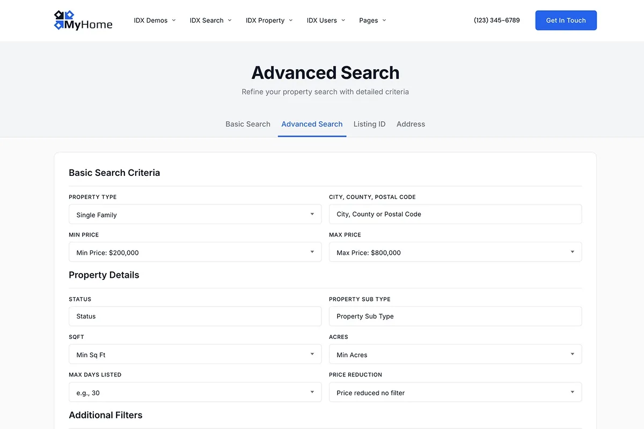644x429 pixels.
Task: Click the Property Sub Type field
Action: tap(455, 316)
